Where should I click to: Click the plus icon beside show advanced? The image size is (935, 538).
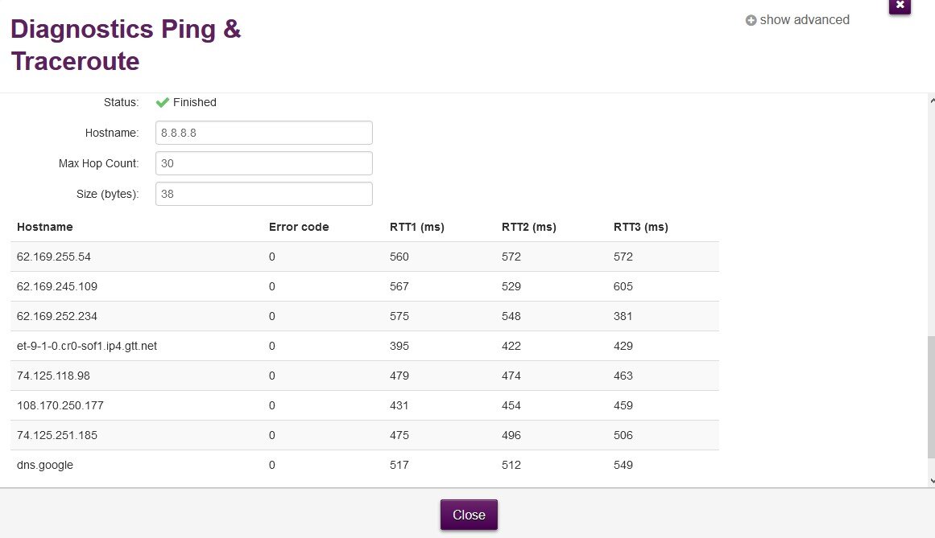[751, 21]
